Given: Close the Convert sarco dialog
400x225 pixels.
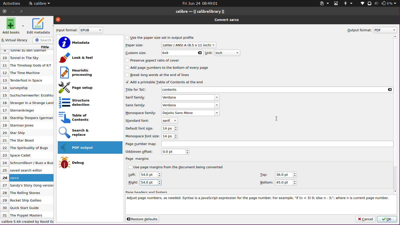Looking at the screenshot, I should (x=58, y=19).
